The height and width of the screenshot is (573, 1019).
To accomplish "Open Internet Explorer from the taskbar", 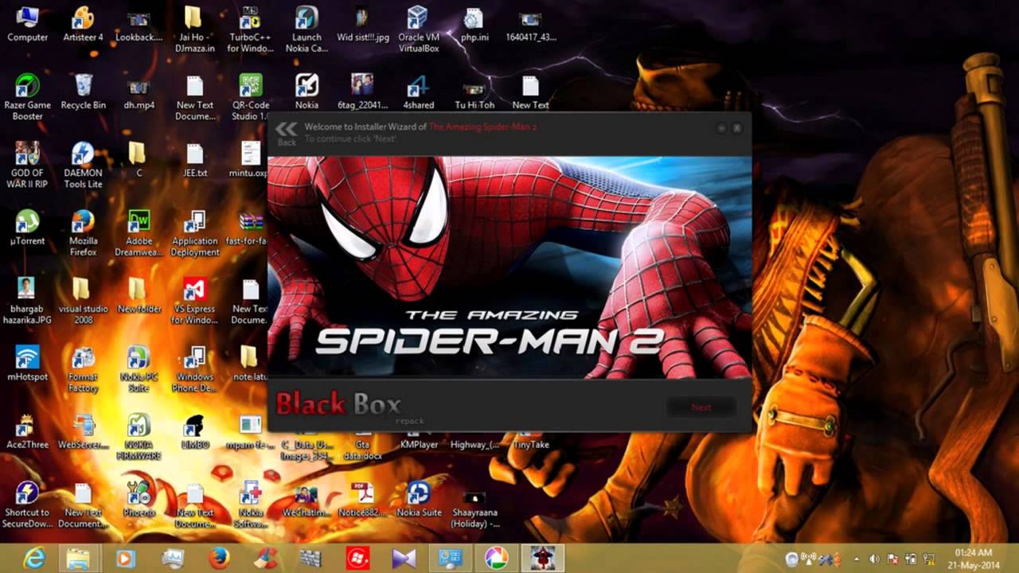I will click(x=34, y=559).
